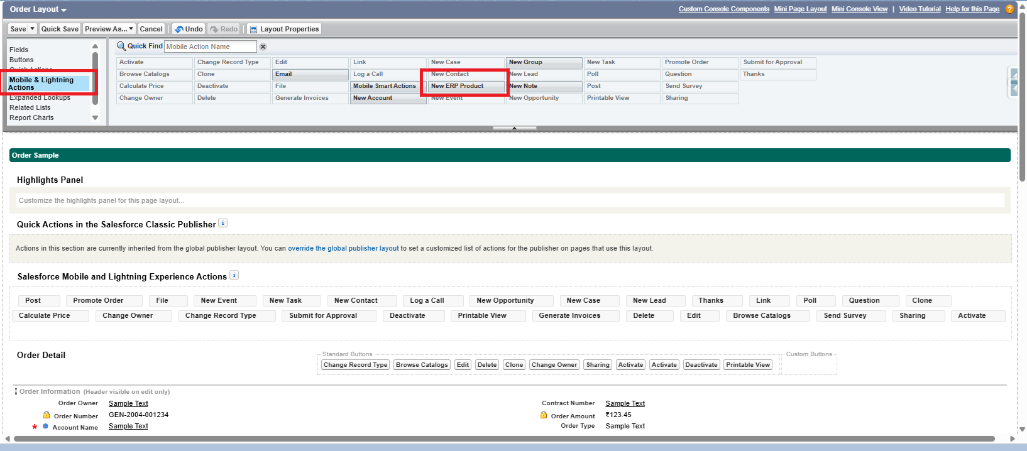
Task: Click Submit for Approval in Mobile and Lightning Experience Actions section
Action: [x=329, y=315]
